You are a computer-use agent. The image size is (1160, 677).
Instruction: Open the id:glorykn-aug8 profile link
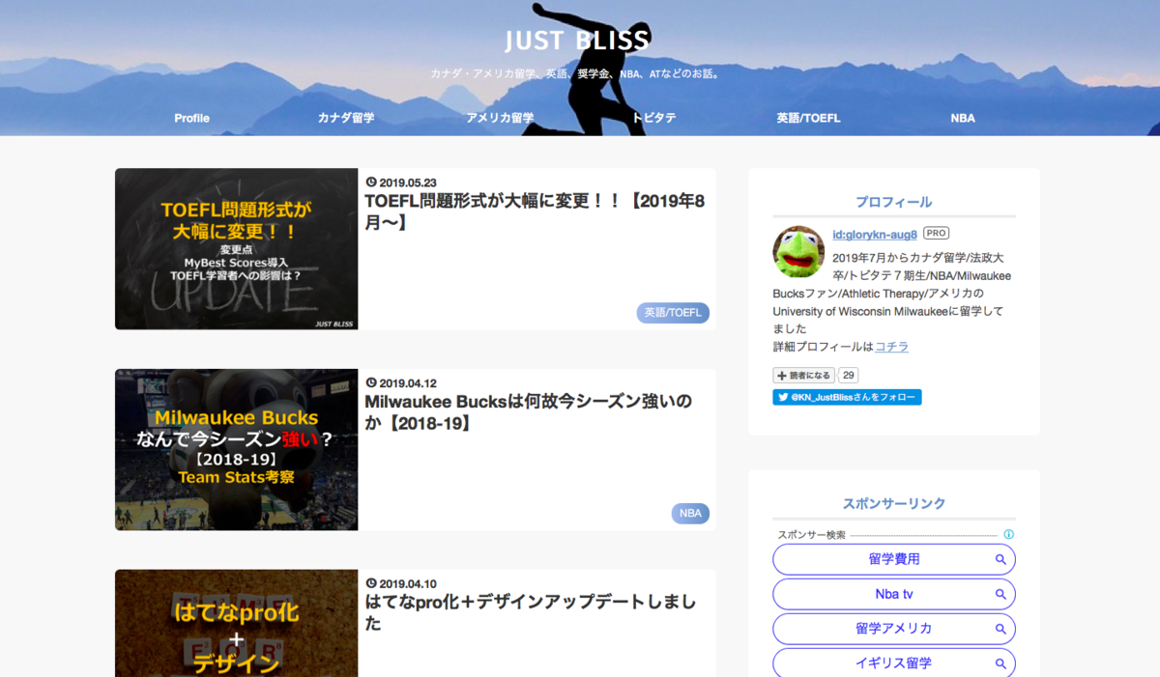click(875, 234)
